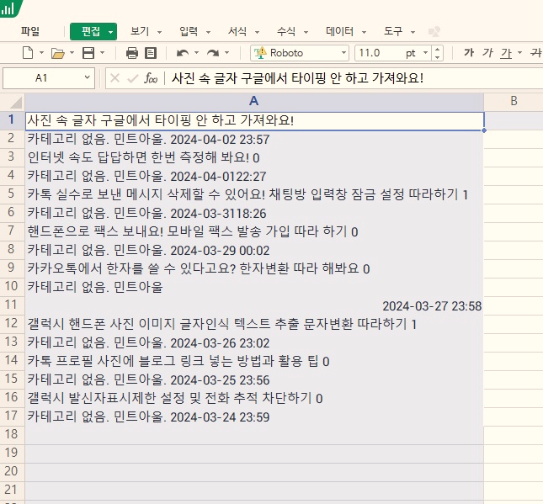Select cell with 인터넷 속도 답답하면 text
The image size is (543, 504).
point(254,157)
